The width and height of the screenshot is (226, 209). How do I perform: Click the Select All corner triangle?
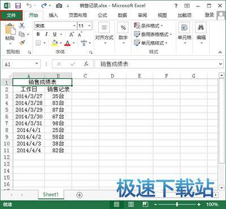[x=10, y=75]
